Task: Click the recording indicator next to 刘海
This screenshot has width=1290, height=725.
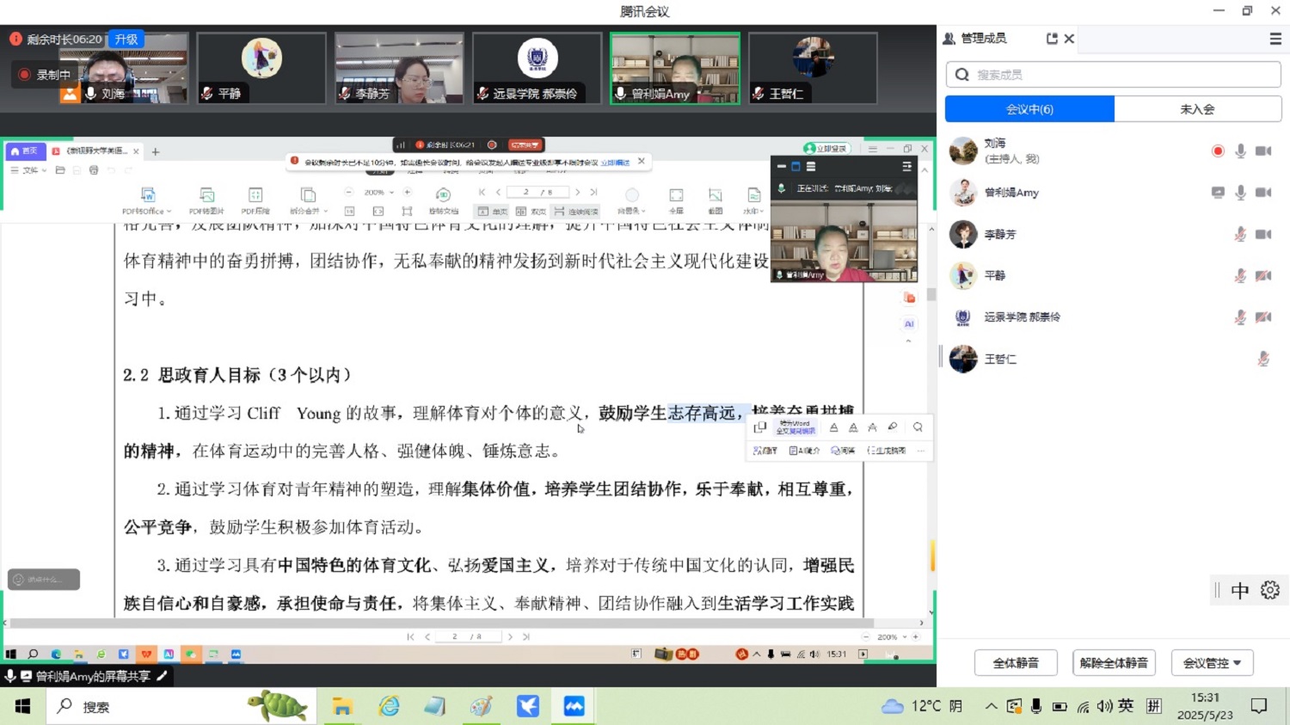Action: 1218,151
